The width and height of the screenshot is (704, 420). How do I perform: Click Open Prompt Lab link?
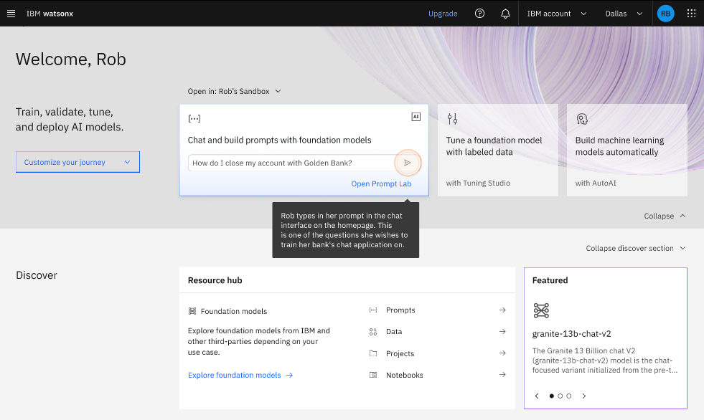[x=381, y=183]
